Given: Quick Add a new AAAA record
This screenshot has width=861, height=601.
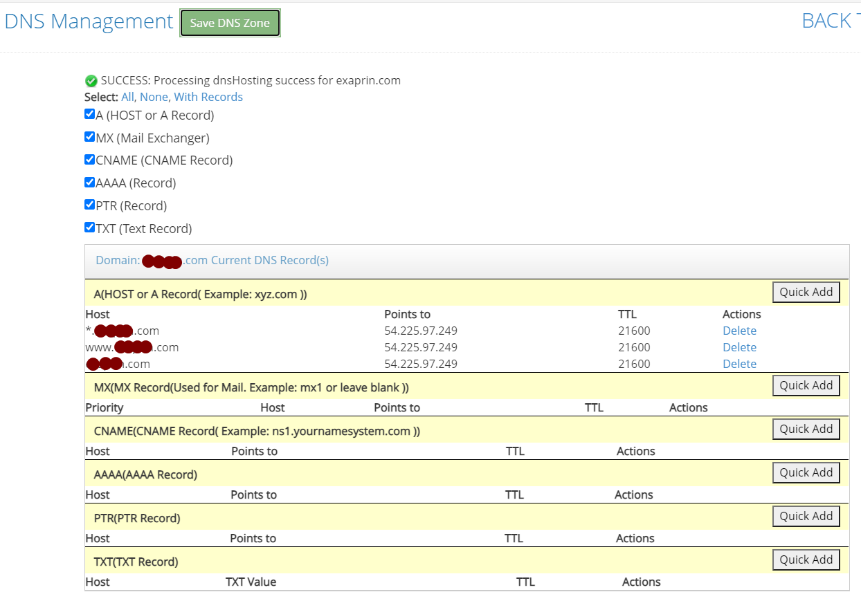Looking at the screenshot, I should coord(806,472).
